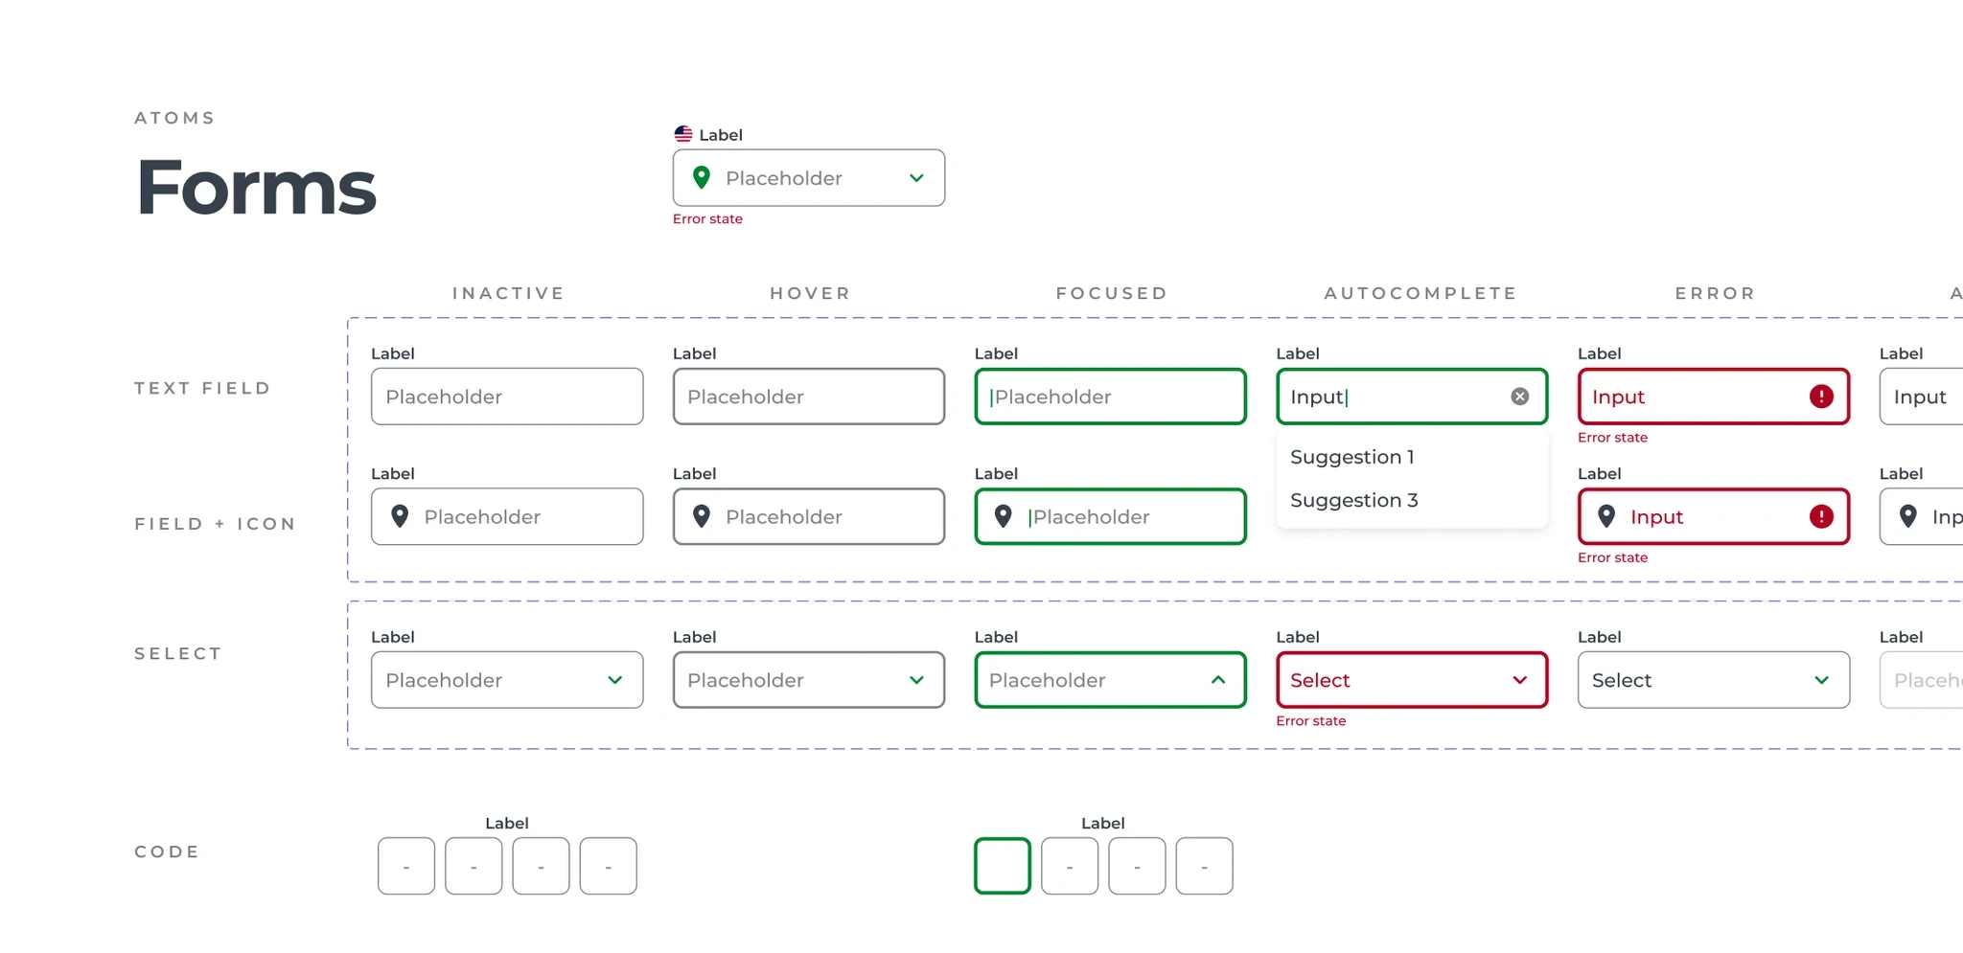Click error alert icon in red icon field
The image size is (1963, 953).
tap(1821, 517)
